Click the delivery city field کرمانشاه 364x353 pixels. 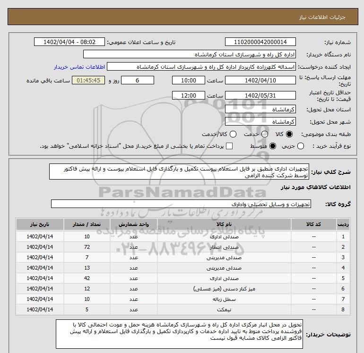coord(260,121)
